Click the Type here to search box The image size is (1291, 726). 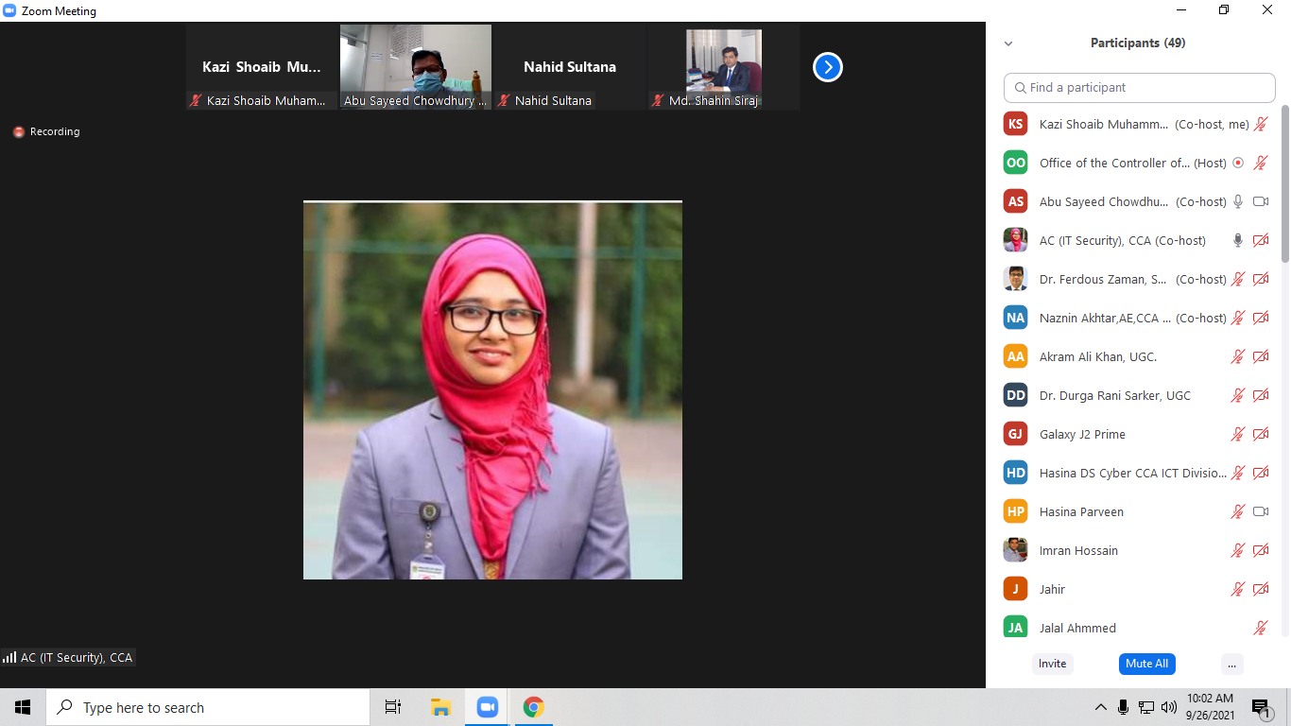click(x=207, y=707)
